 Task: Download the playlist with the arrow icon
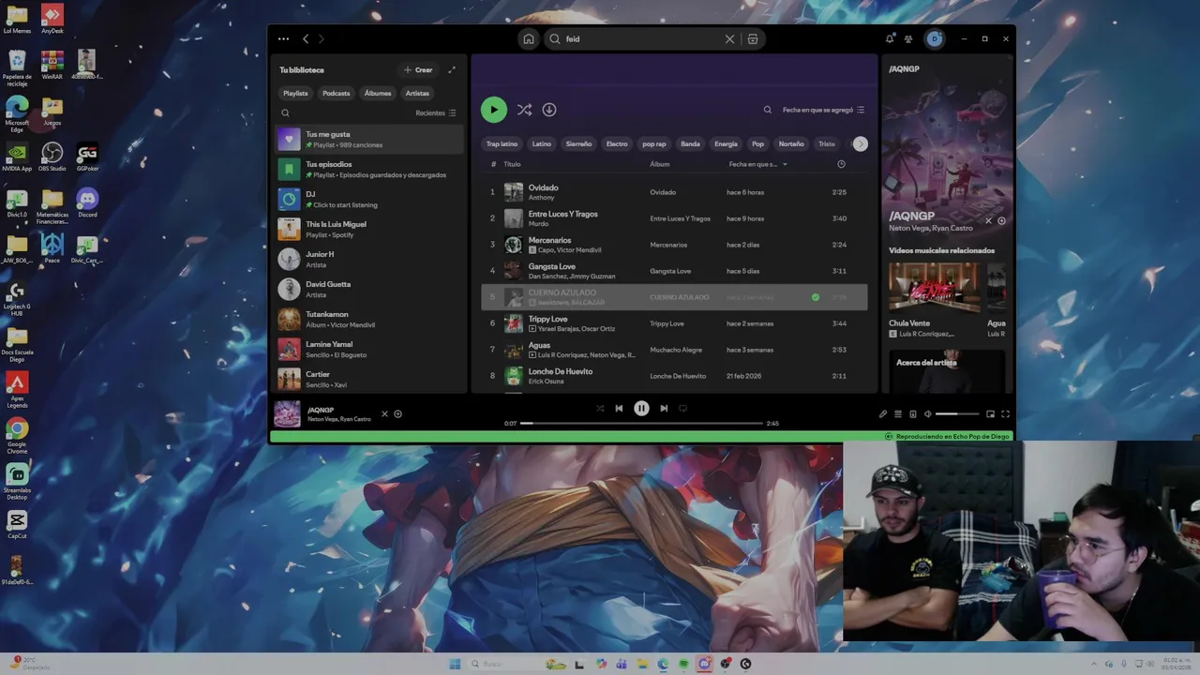[549, 110]
